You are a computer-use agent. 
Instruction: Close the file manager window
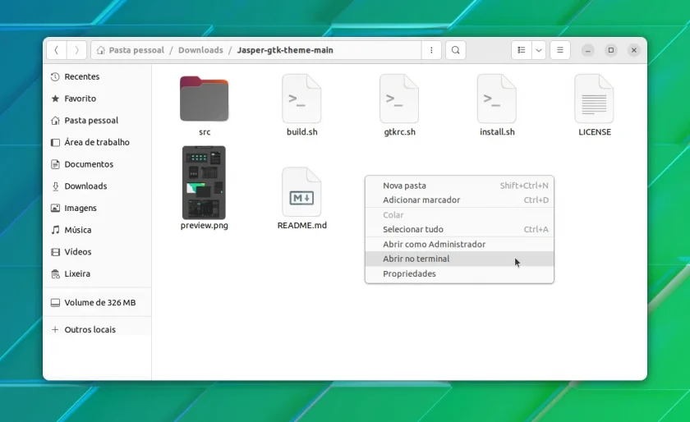click(x=634, y=50)
